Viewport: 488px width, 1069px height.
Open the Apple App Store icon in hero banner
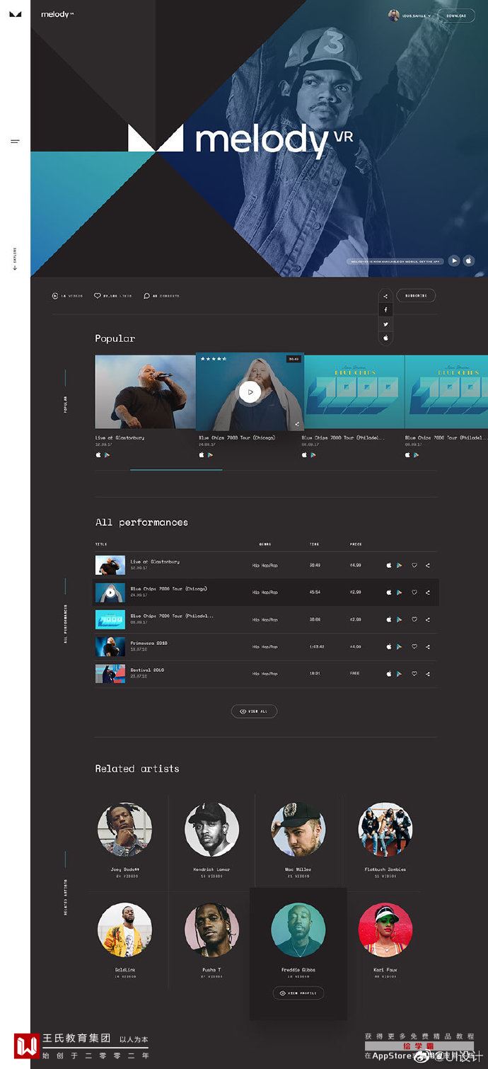[468, 261]
